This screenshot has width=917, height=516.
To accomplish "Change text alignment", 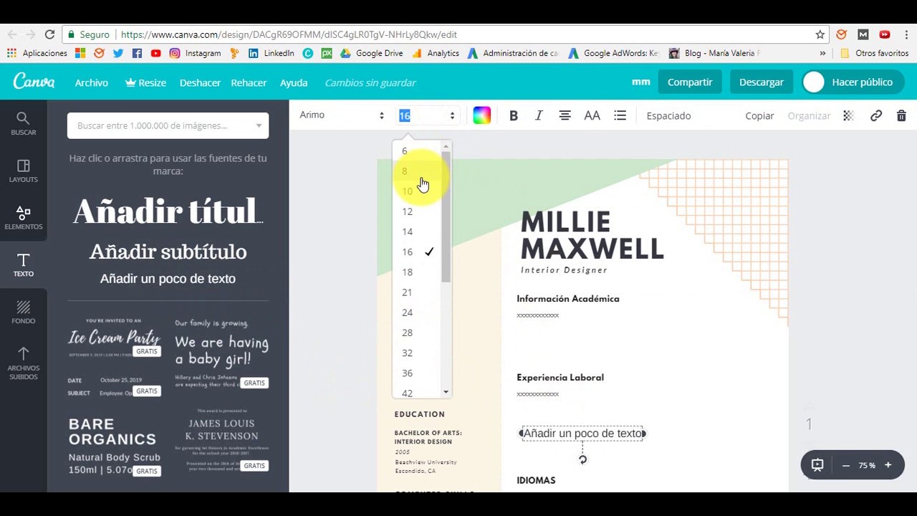I will tap(565, 115).
